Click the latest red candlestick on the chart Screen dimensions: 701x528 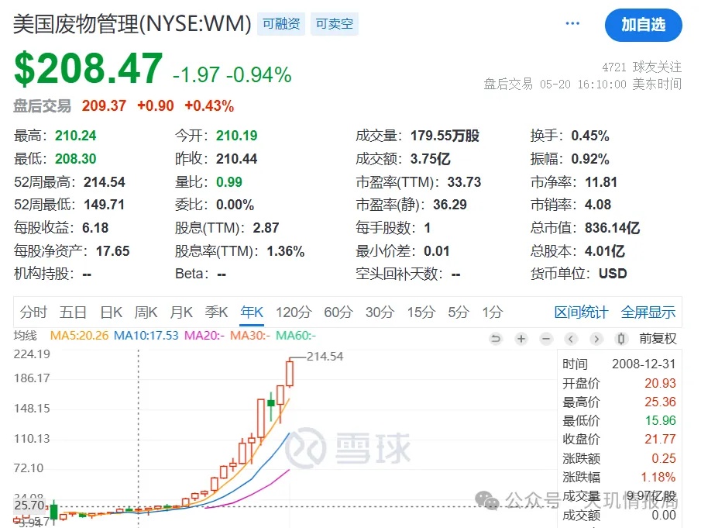click(290, 374)
